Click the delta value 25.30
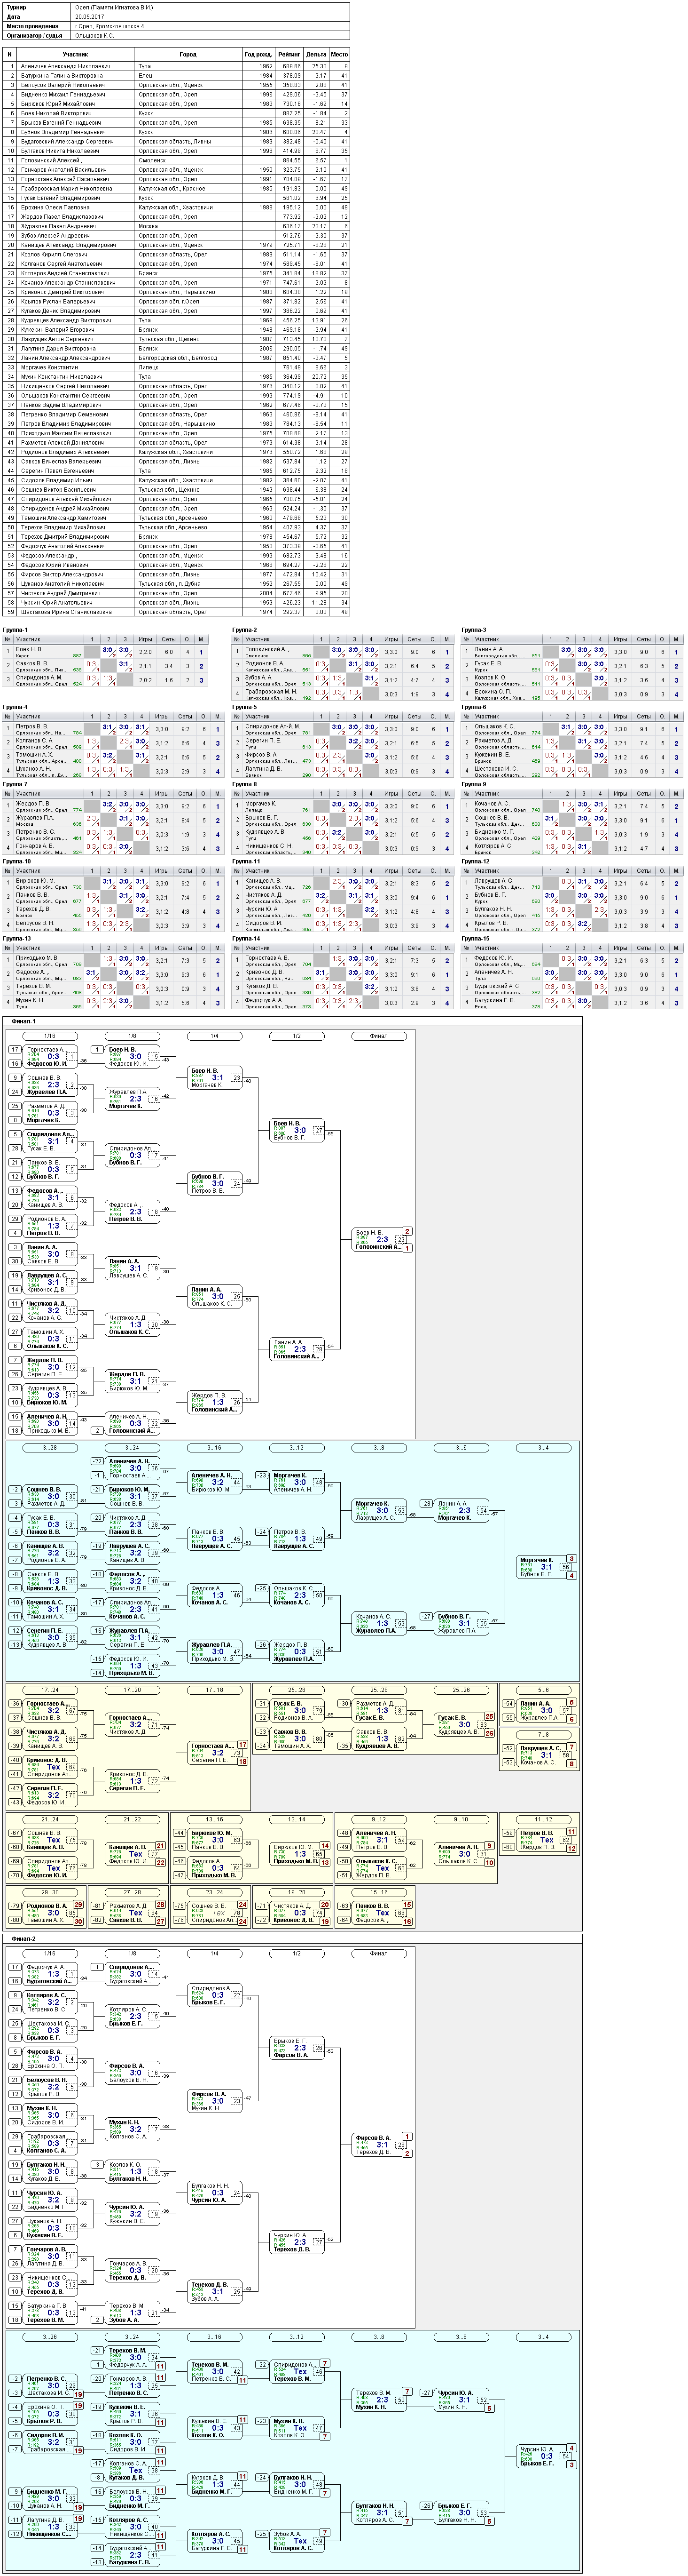Screen dimensions: 688x2576 point(319,66)
